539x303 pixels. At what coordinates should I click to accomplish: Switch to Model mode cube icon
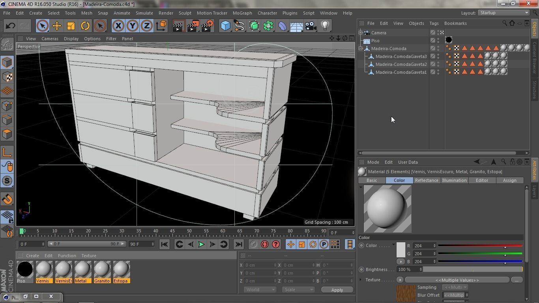[x=7, y=62]
